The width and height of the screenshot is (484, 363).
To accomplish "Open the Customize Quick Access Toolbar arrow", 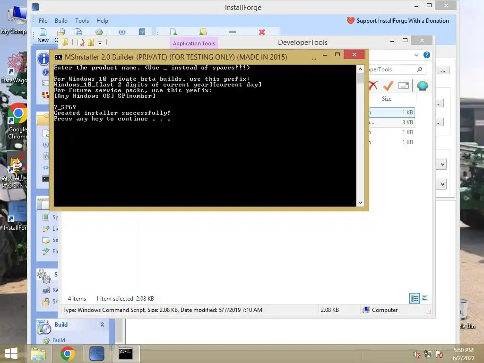I will click(100, 43).
